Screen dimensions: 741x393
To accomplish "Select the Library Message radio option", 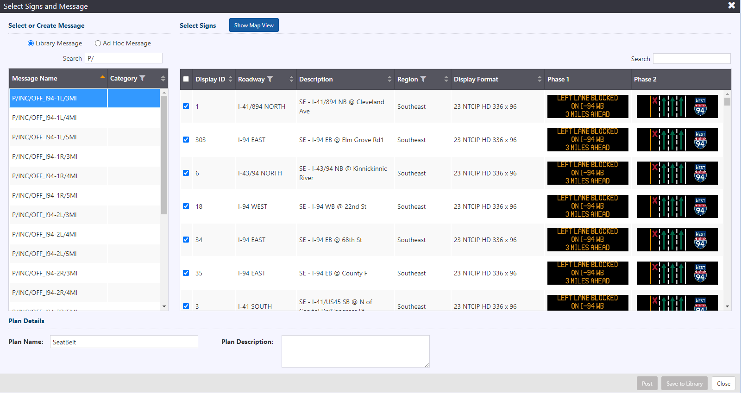I will [31, 43].
